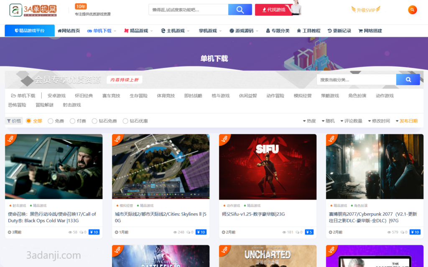Expand the 掌机游戏 dropdown chevron
428x267 pixels.
[x=220, y=31]
